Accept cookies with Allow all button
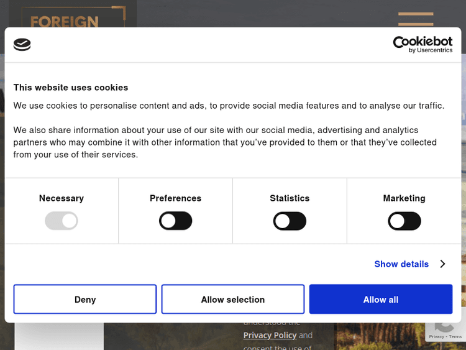Image resolution: width=466 pixels, height=350 pixels. (x=381, y=300)
